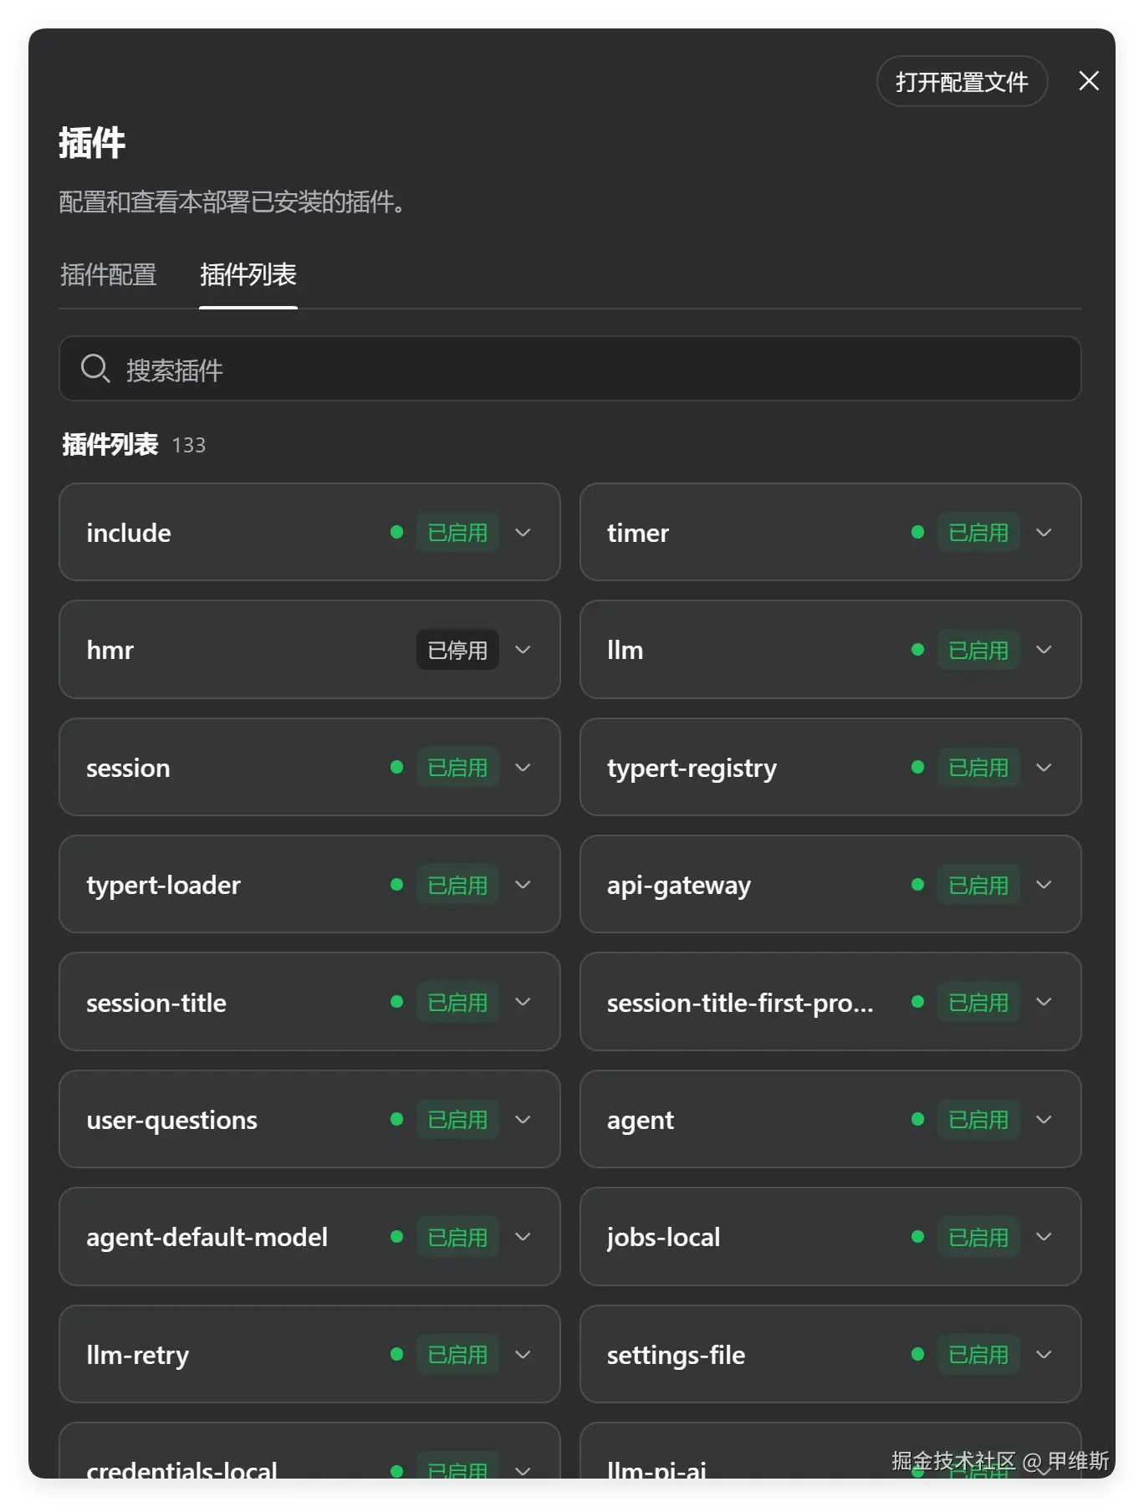Click green status dot of session-title plugin
Viewport: 1144px width, 1507px height.
click(x=397, y=1002)
